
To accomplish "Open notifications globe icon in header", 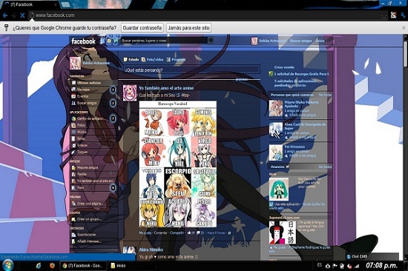I will pyautogui.click(x=116, y=41).
